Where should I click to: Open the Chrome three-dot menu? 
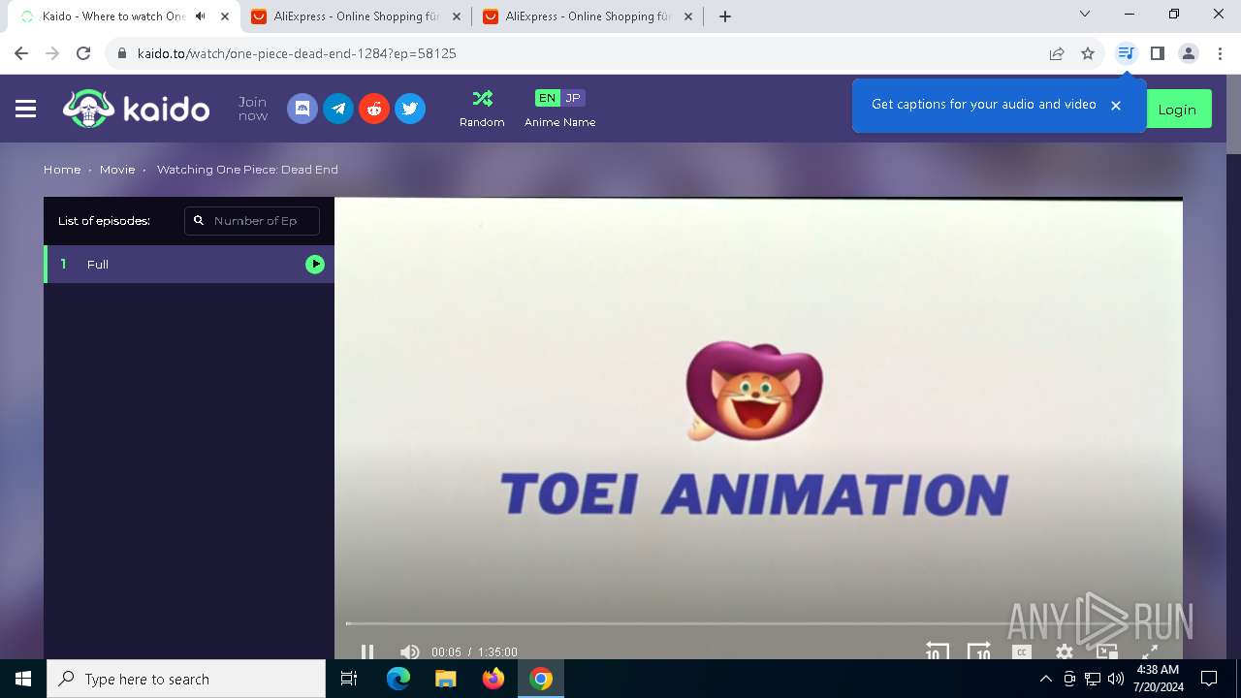coord(1220,53)
